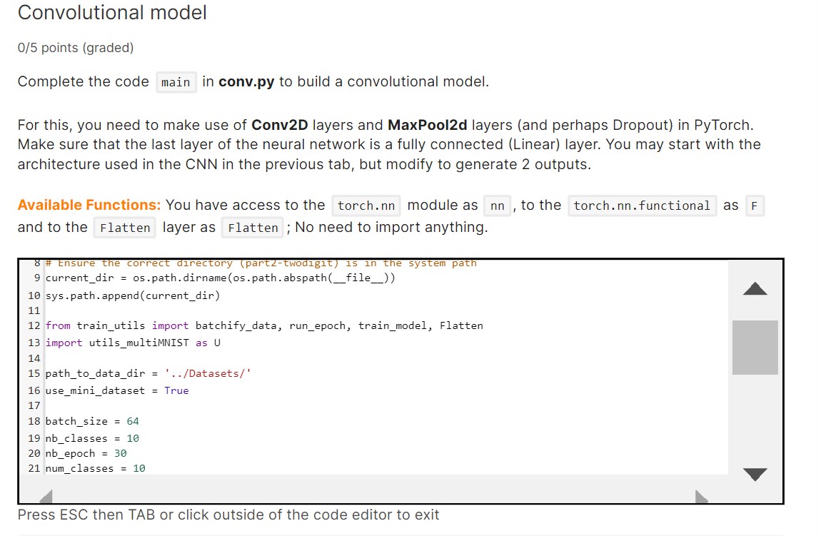The height and width of the screenshot is (536, 836).
Task: Click the 'torch.nn.functional' inline code badge
Action: tap(643, 206)
